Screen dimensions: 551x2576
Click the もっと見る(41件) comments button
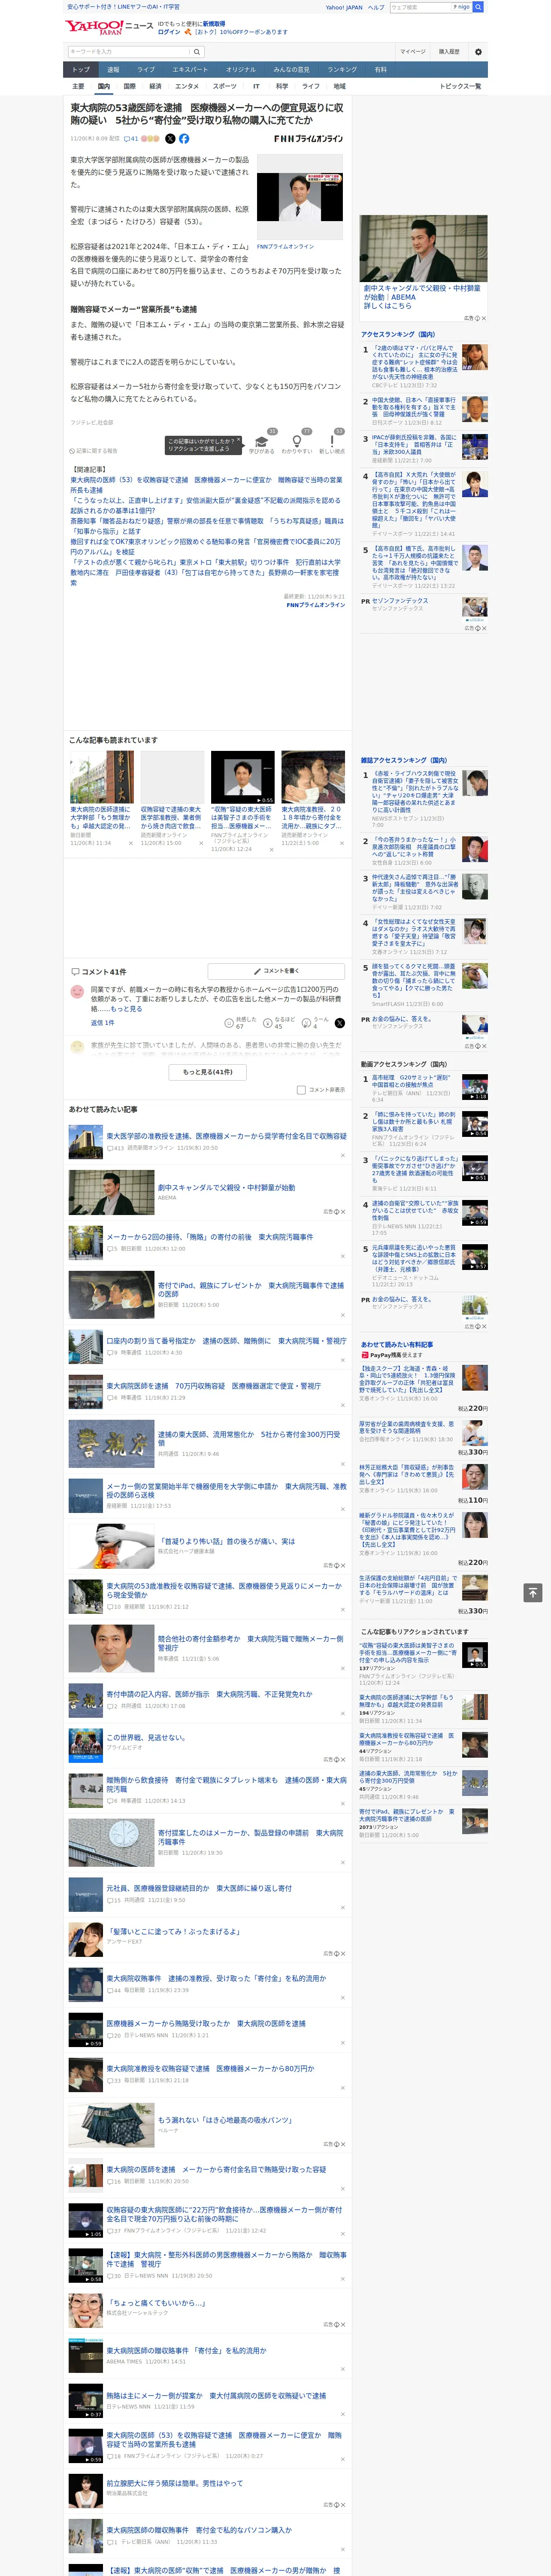tap(208, 1072)
